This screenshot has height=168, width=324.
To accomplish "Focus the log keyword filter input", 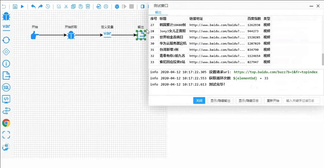I will tap(302, 100).
